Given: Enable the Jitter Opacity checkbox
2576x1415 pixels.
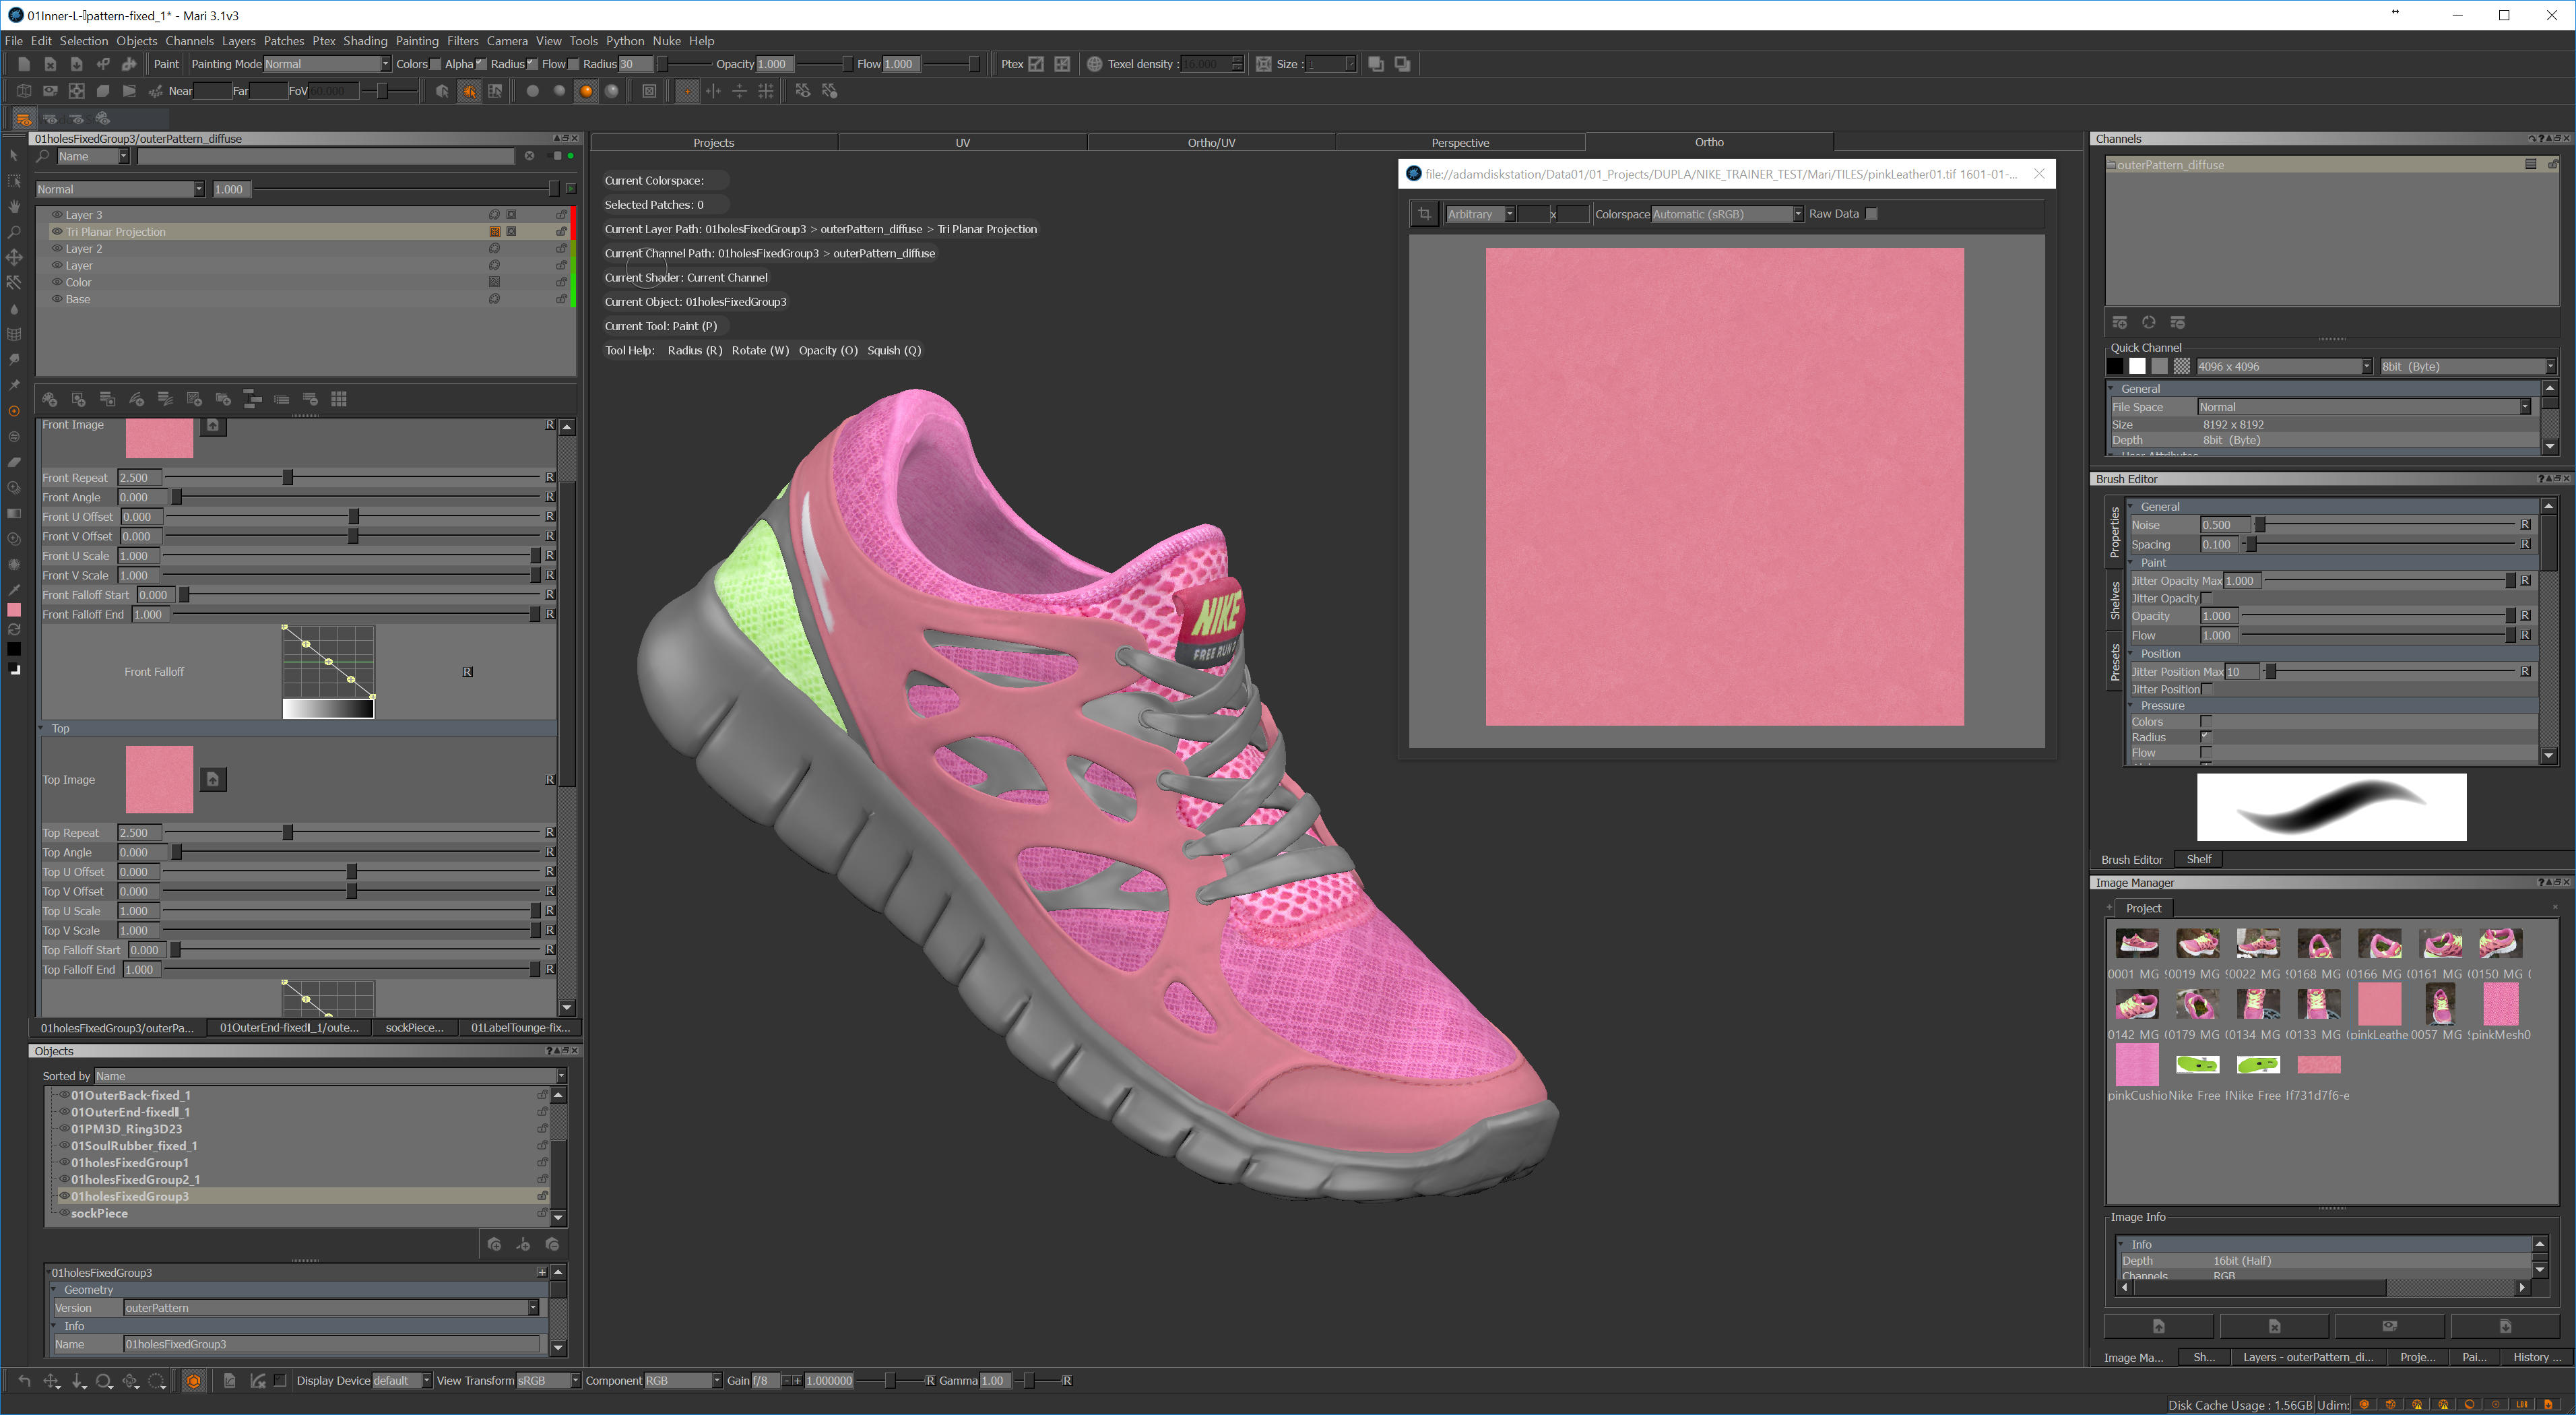Looking at the screenshot, I should (2206, 598).
